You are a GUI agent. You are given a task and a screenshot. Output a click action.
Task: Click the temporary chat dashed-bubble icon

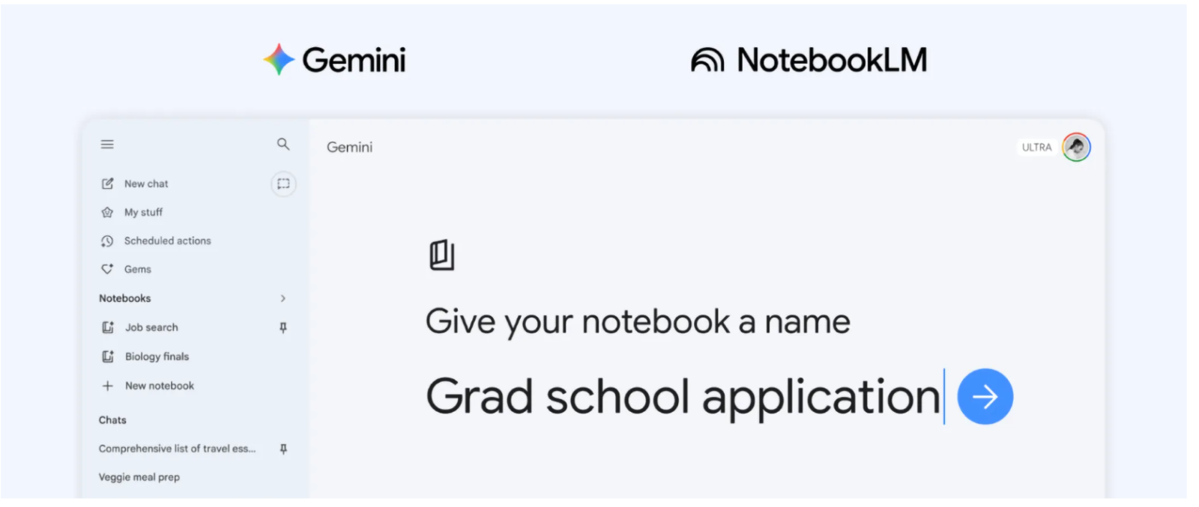click(x=283, y=183)
